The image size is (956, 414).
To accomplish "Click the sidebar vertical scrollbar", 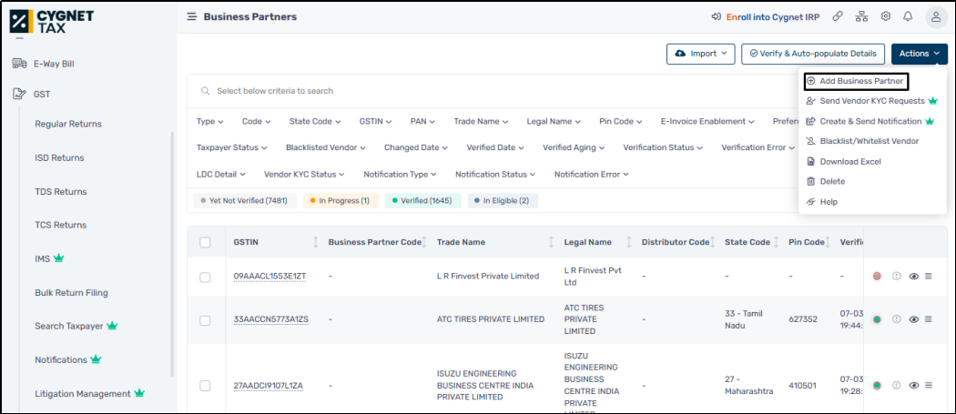I will [x=172, y=255].
